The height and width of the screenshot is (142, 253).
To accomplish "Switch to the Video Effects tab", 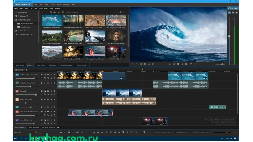I will [41, 65].
